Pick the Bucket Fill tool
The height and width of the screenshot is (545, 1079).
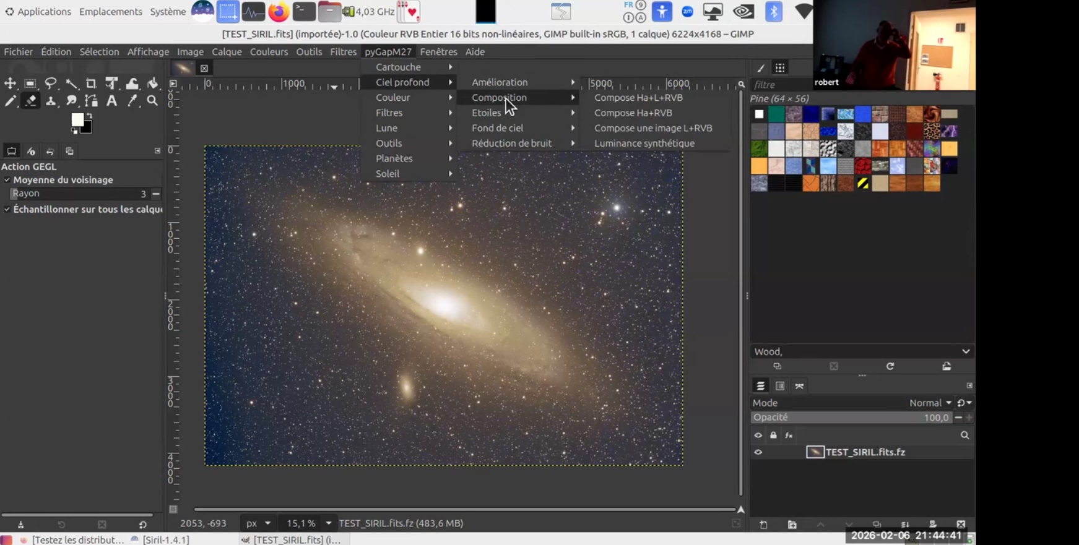tap(152, 84)
